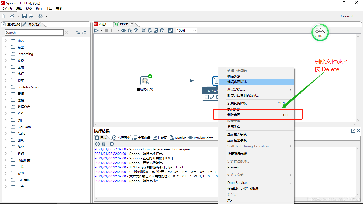
Task: Click the generate SQL icon
Action: 156,31
